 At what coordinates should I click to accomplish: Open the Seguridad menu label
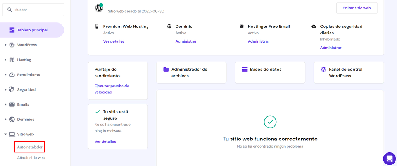[26, 90]
